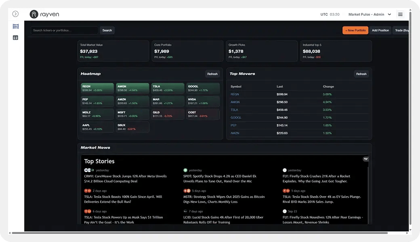420x242 pixels.
Task: Click the Trade (Buy) button
Action: tap(401, 30)
